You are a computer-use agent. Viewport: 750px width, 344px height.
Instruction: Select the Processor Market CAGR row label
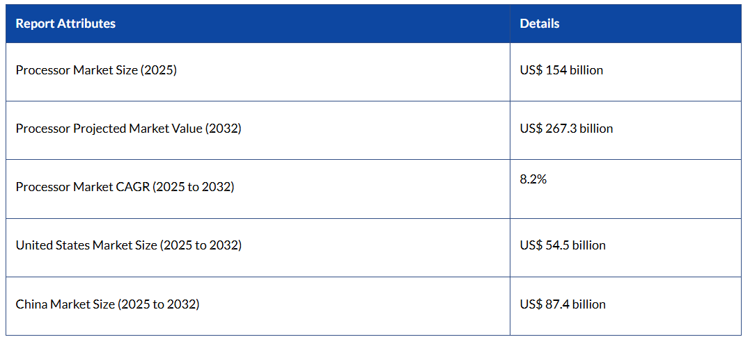[125, 187]
